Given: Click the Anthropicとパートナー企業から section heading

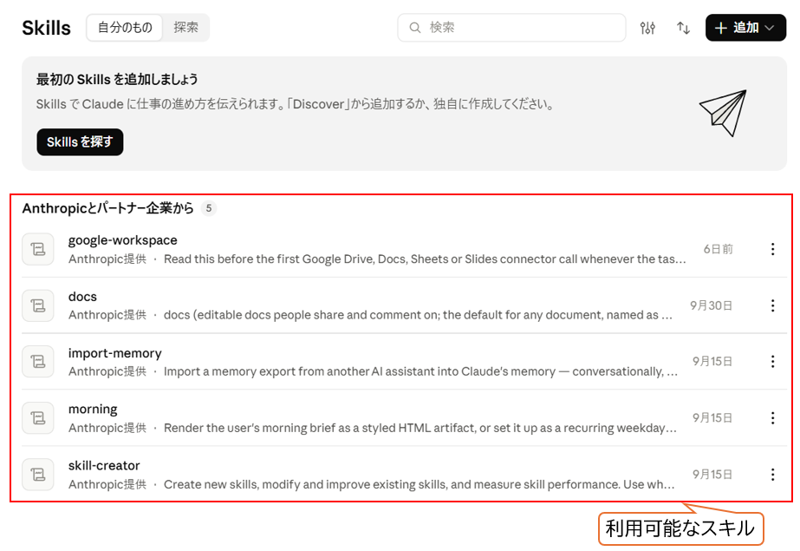Looking at the screenshot, I should tap(107, 208).
